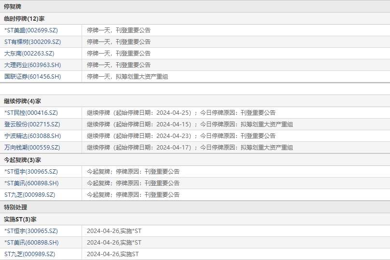Click *ST恒宇 link under 实施ST section

coord(31,231)
